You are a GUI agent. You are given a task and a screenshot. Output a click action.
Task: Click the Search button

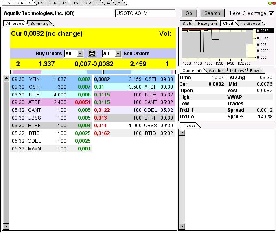coord(212,13)
